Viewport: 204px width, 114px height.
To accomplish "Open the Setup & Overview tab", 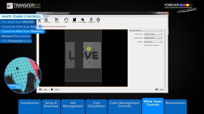I will click(x=51, y=106).
